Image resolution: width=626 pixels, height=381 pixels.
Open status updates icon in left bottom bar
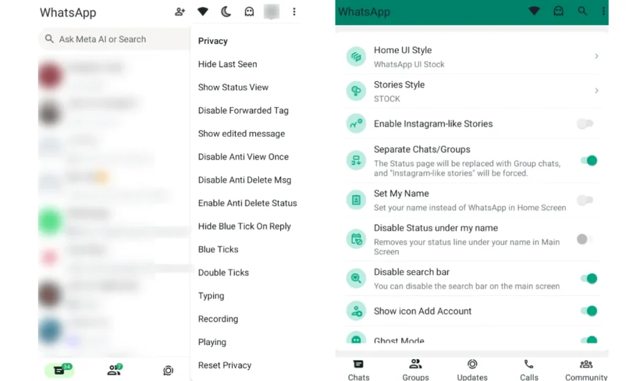click(168, 371)
